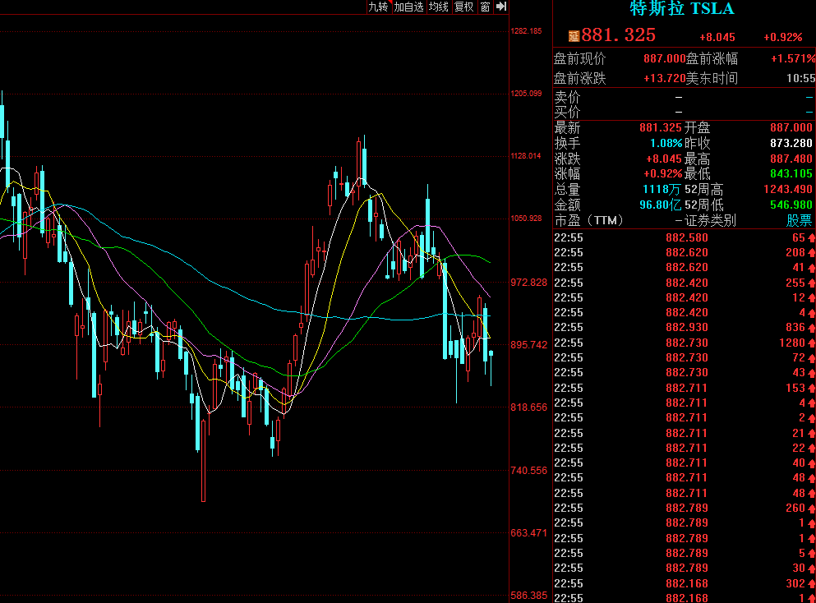
Task: Click the 盘前涨跌 value +13.720
Action: pyautogui.click(x=665, y=79)
